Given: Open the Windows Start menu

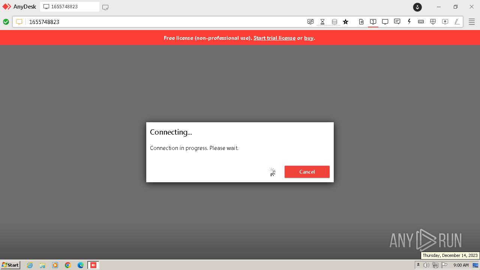Looking at the screenshot, I should pos(10,265).
